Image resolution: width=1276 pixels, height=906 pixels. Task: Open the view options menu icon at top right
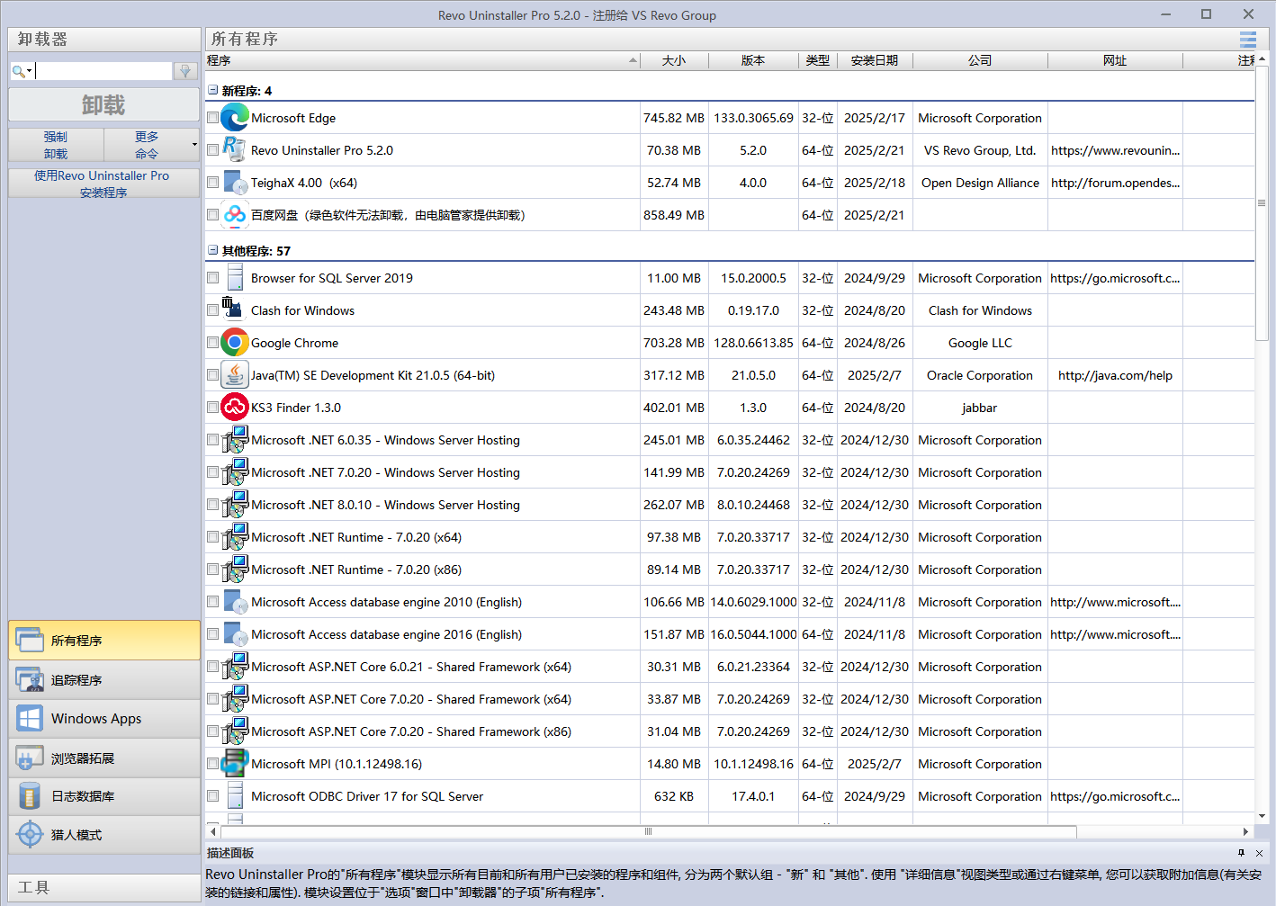click(x=1248, y=40)
